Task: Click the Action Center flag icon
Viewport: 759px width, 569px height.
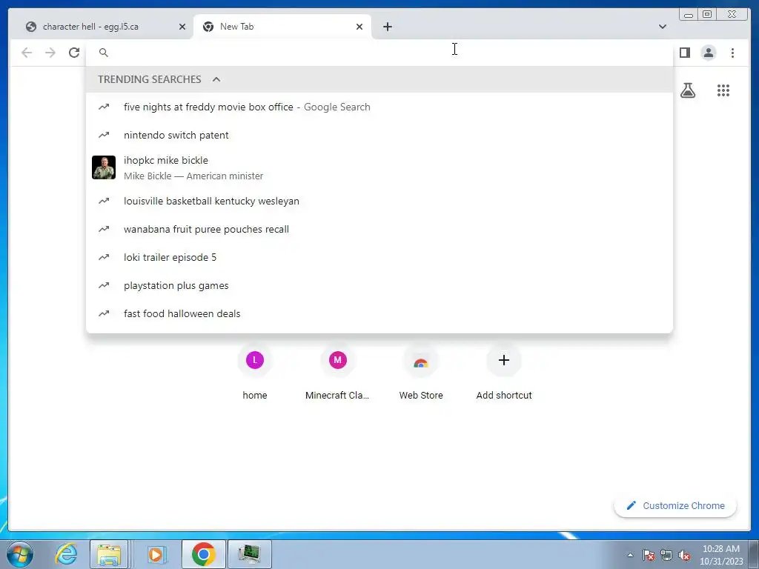Action: point(649,555)
